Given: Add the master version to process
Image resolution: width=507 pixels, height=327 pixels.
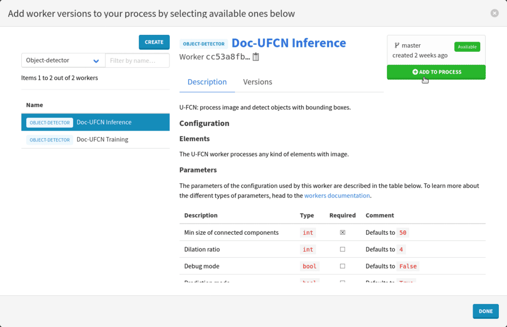Looking at the screenshot, I should coord(436,72).
